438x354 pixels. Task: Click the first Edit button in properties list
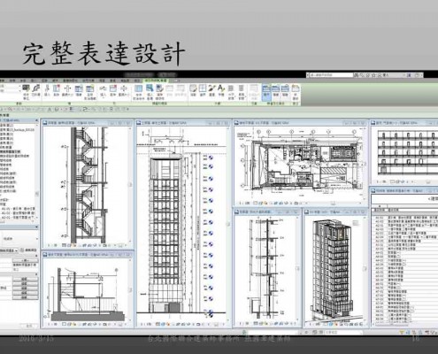click(x=25, y=279)
